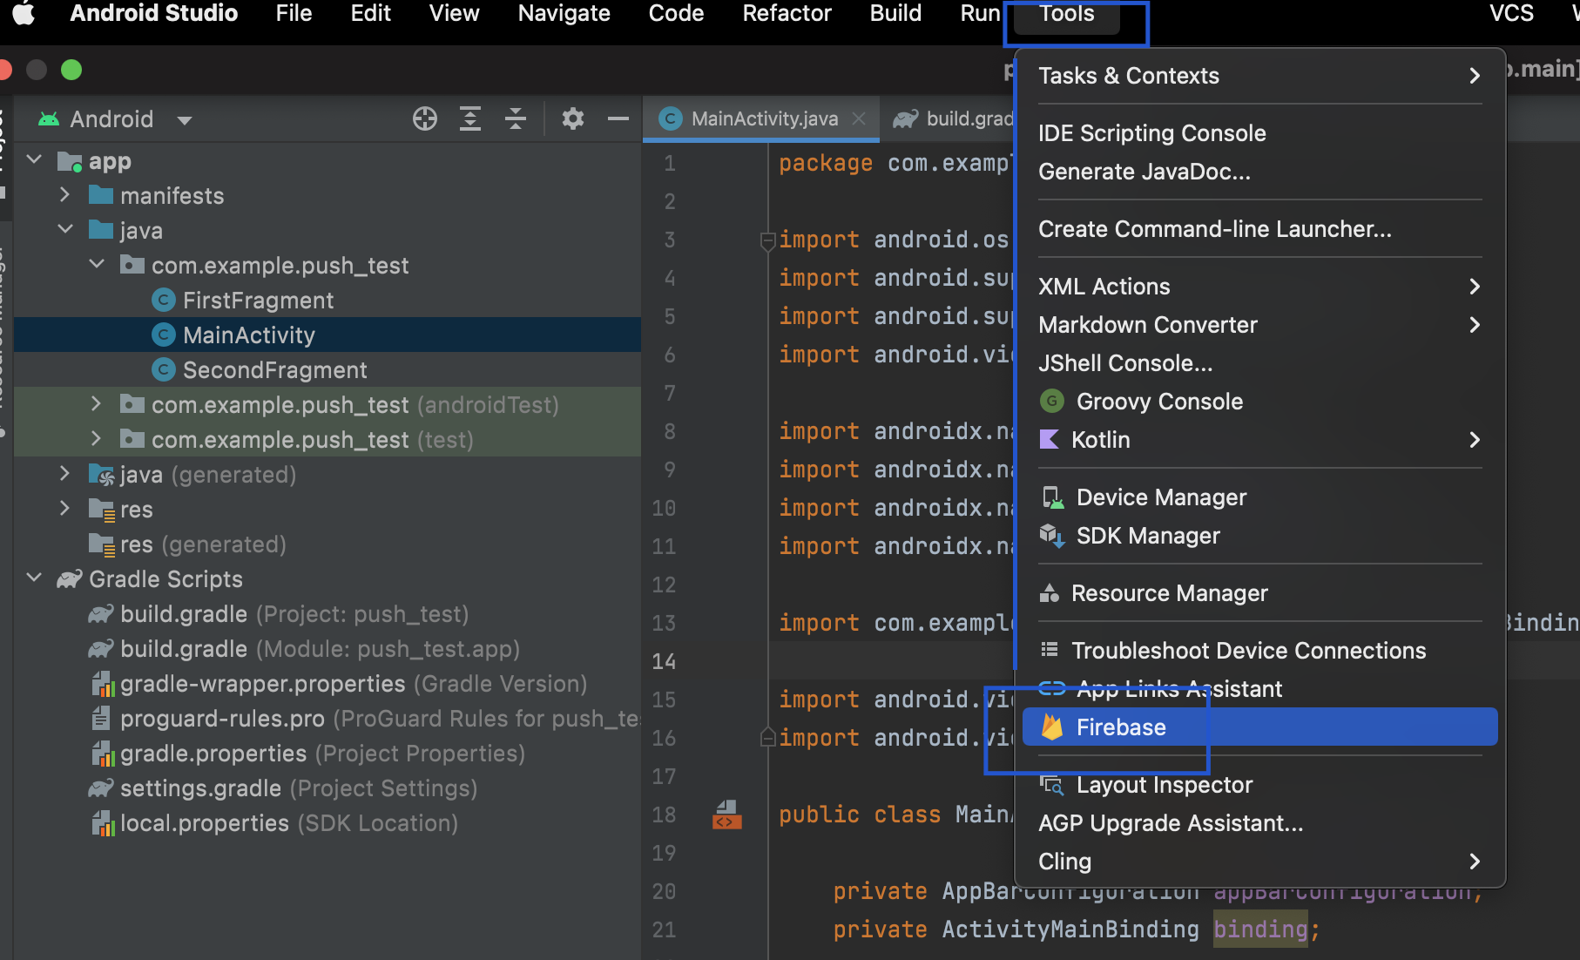1580x960 pixels.
Task: Click the Expand All icon in project panel
Action: [470, 118]
